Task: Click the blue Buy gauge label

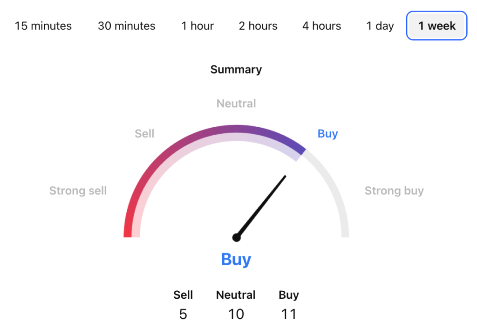Action: click(327, 134)
